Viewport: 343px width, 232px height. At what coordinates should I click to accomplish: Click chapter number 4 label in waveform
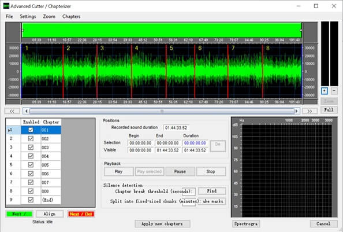point(136,48)
